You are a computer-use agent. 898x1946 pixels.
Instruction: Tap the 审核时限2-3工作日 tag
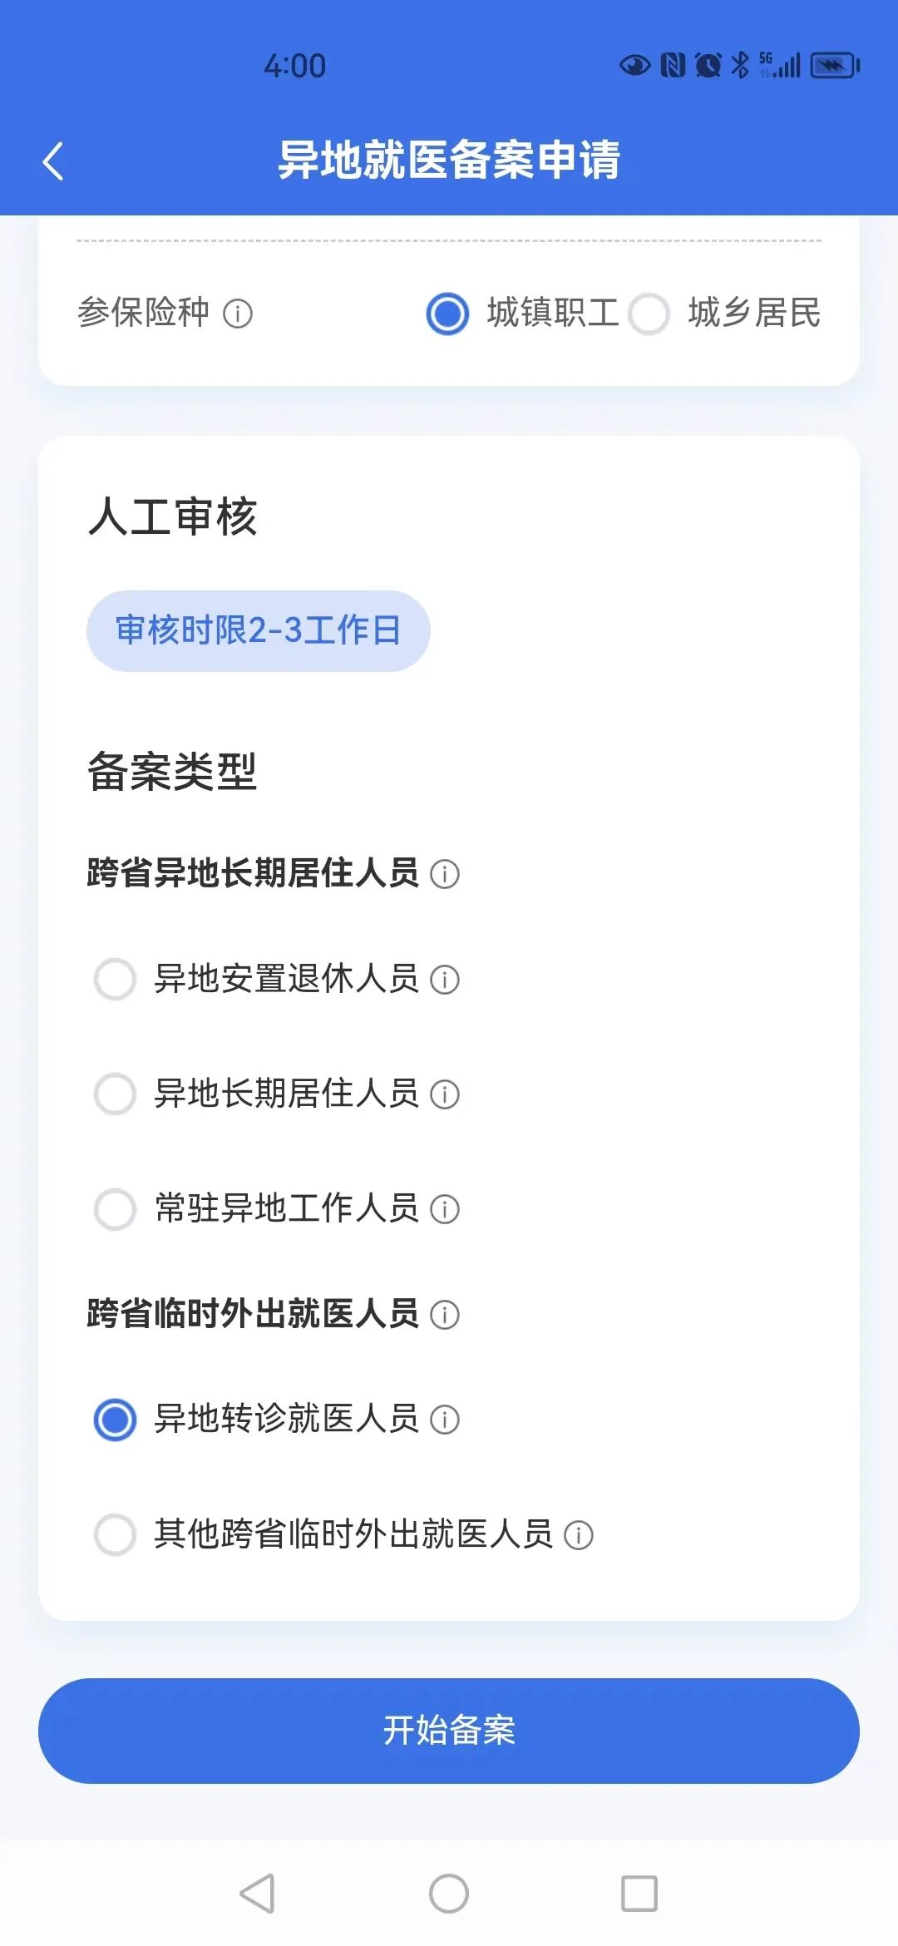(x=258, y=631)
